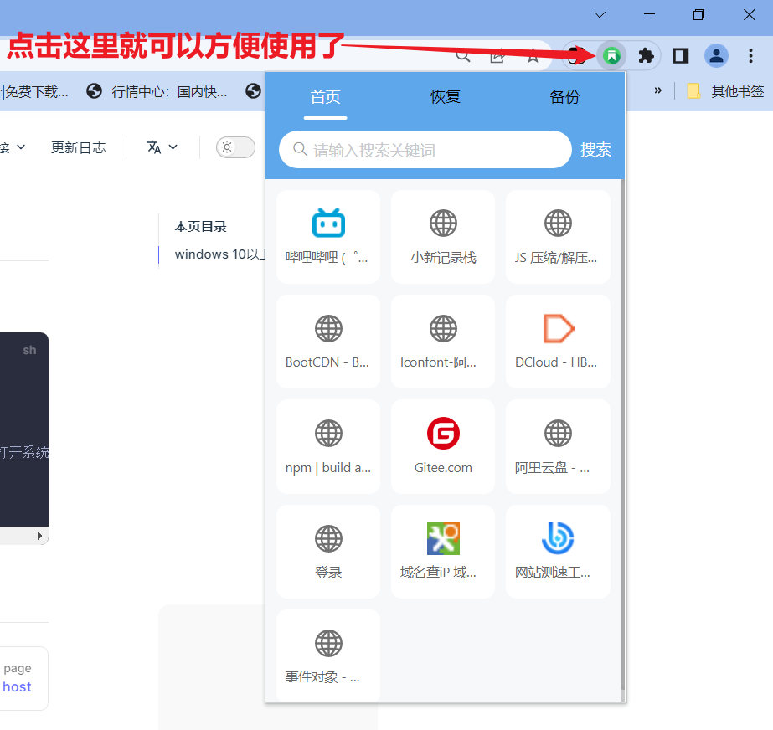Open the Bilibili bookmark tile
The height and width of the screenshot is (730, 773).
[x=328, y=237]
